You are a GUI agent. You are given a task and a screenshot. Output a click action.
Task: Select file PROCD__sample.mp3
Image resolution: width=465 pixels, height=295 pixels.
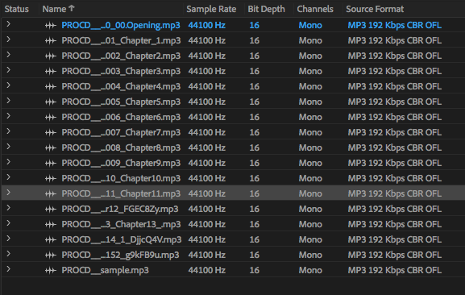click(x=106, y=271)
